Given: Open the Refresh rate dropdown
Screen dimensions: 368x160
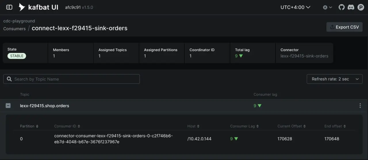Looking at the screenshot, I should [x=335, y=79].
